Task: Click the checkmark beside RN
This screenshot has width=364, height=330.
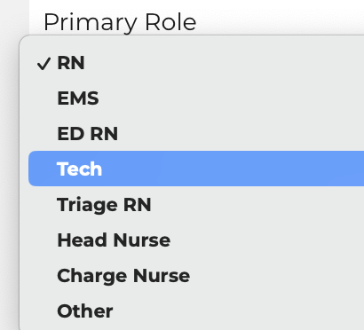Action: (x=44, y=64)
